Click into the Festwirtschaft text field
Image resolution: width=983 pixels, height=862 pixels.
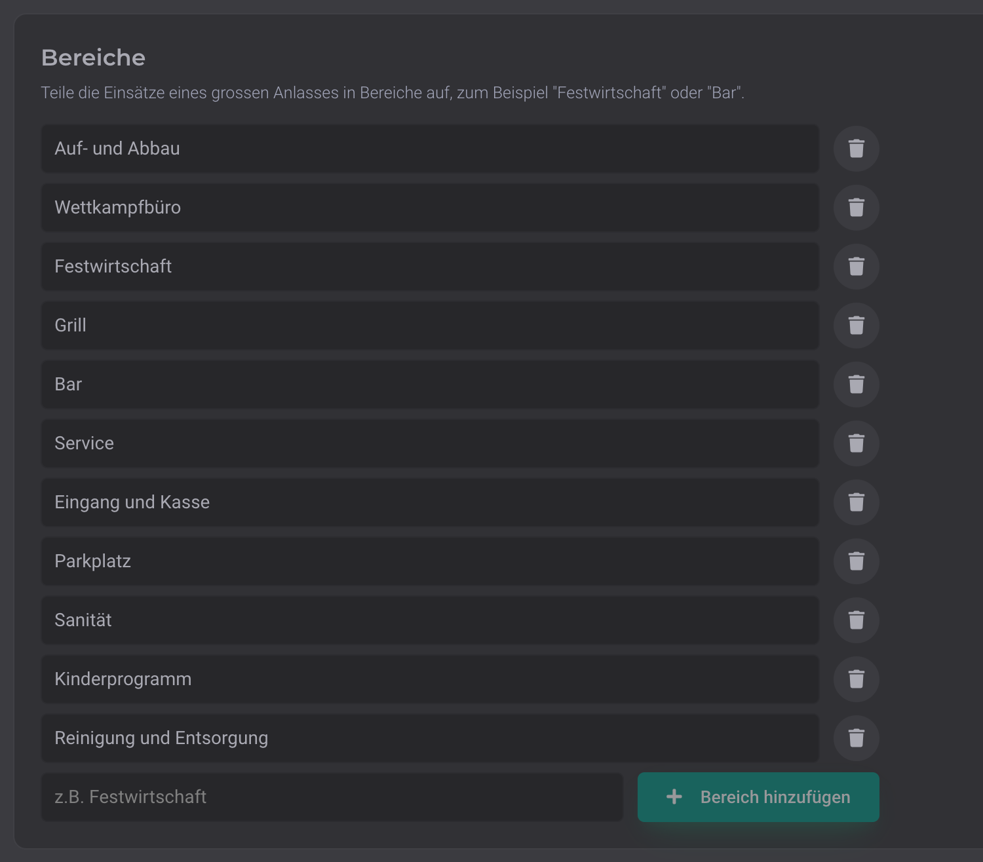coord(430,267)
